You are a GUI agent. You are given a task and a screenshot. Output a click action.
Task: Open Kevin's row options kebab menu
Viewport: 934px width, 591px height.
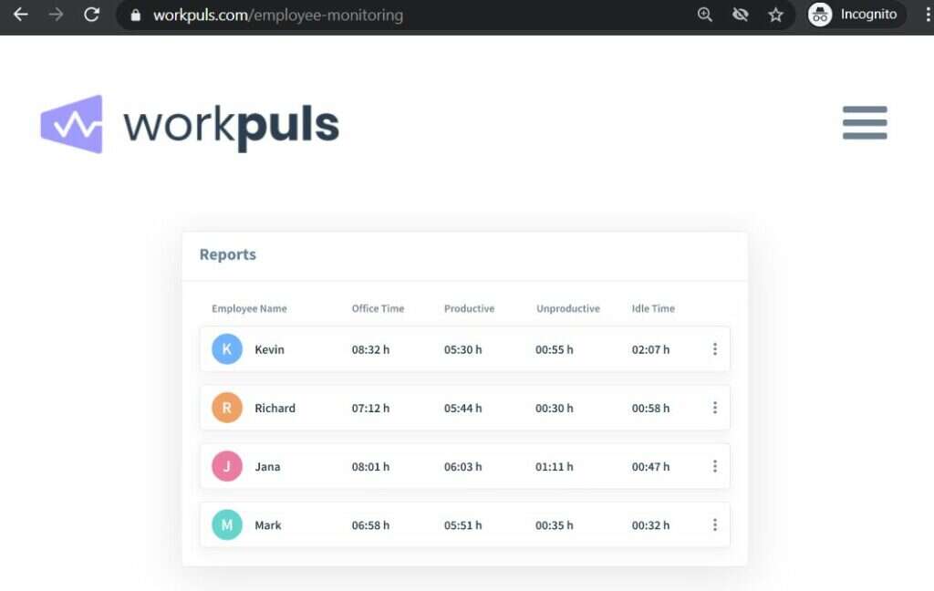tap(715, 348)
